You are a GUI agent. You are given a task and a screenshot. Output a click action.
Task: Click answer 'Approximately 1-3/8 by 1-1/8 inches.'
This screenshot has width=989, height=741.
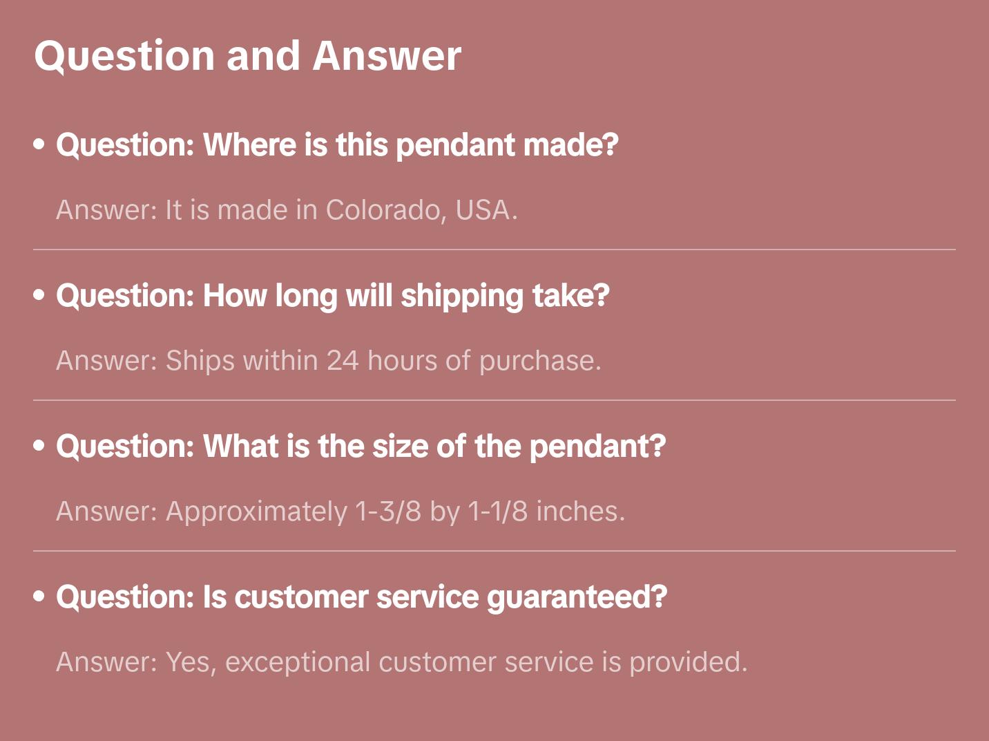click(x=340, y=512)
